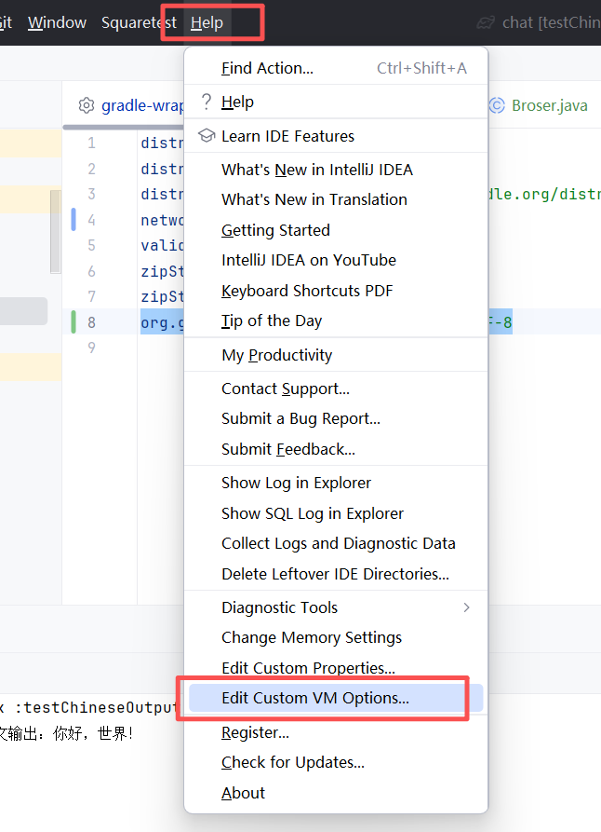
Task: Click the left panel vertical scrollbar
Action: point(55,232)
